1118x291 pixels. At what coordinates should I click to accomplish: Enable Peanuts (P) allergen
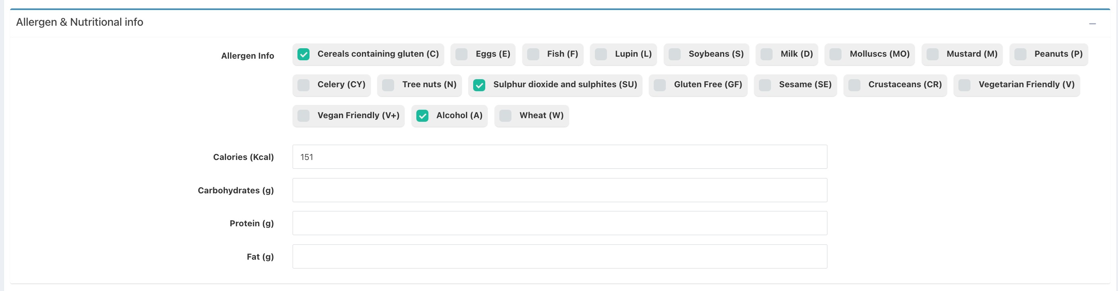point(1020,54)
